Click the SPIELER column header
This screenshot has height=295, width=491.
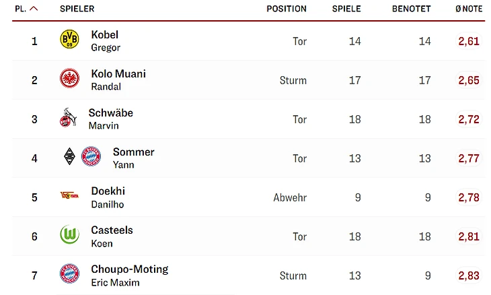tap(77, 9)
